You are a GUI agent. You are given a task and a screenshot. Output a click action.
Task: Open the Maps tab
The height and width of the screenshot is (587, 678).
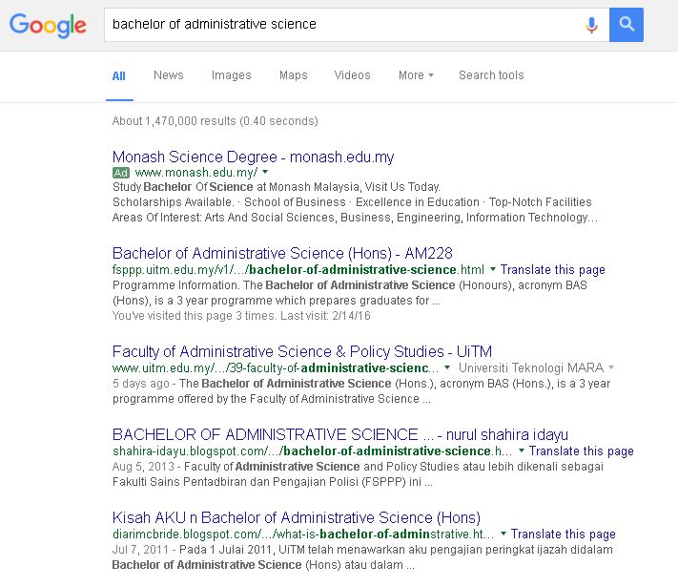click(293, 75)
